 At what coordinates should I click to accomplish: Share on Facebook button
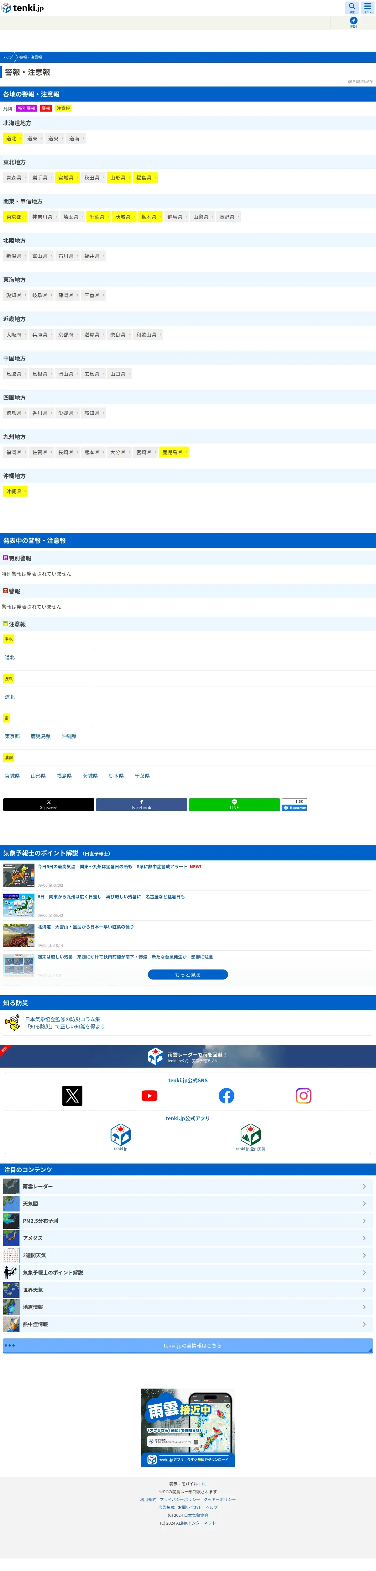[x=141, y=804]
